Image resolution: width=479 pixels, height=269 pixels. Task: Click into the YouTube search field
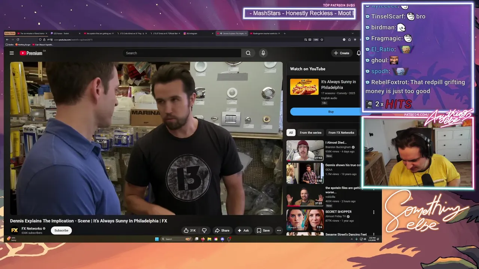(182, 53)
